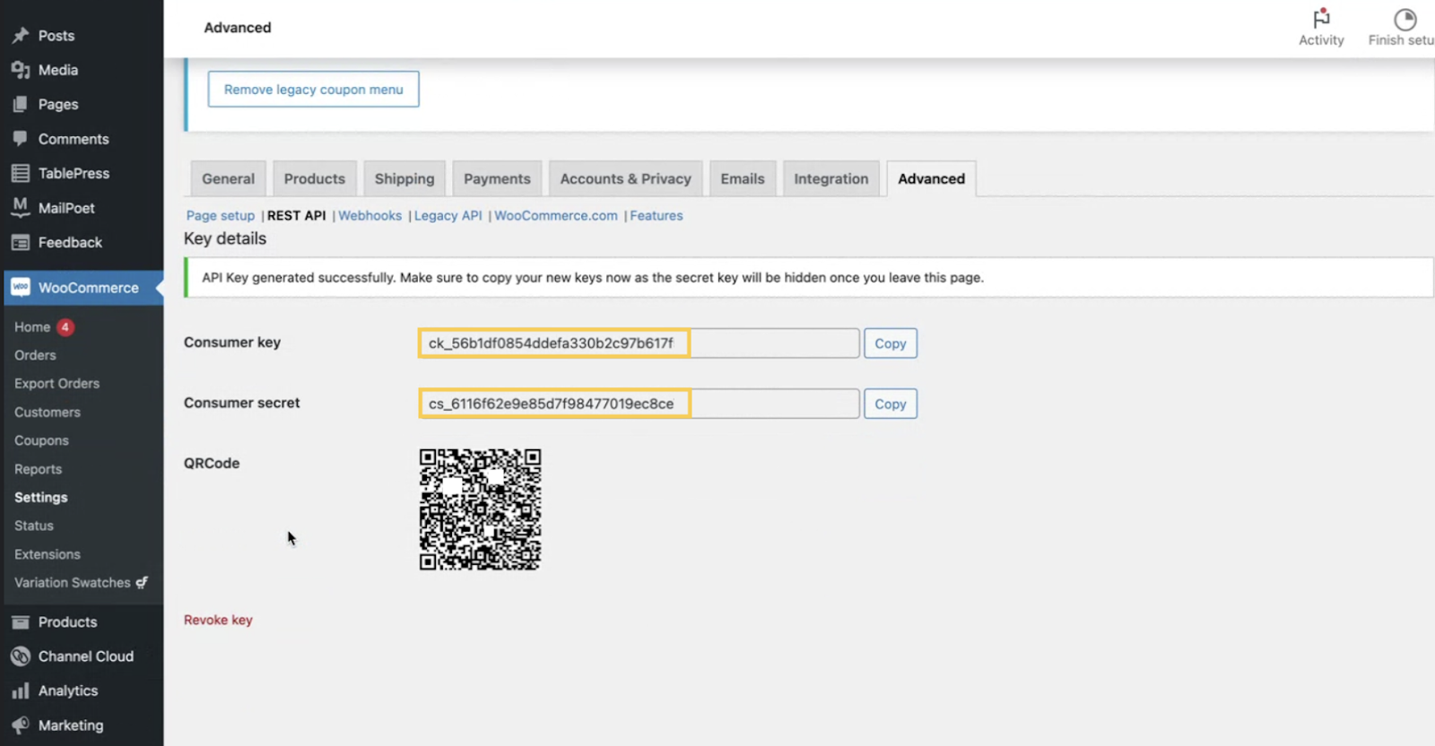Open the Finish setup progress icon
Viewport: 1435px width, 746px height.
[x=1405, y=19]
